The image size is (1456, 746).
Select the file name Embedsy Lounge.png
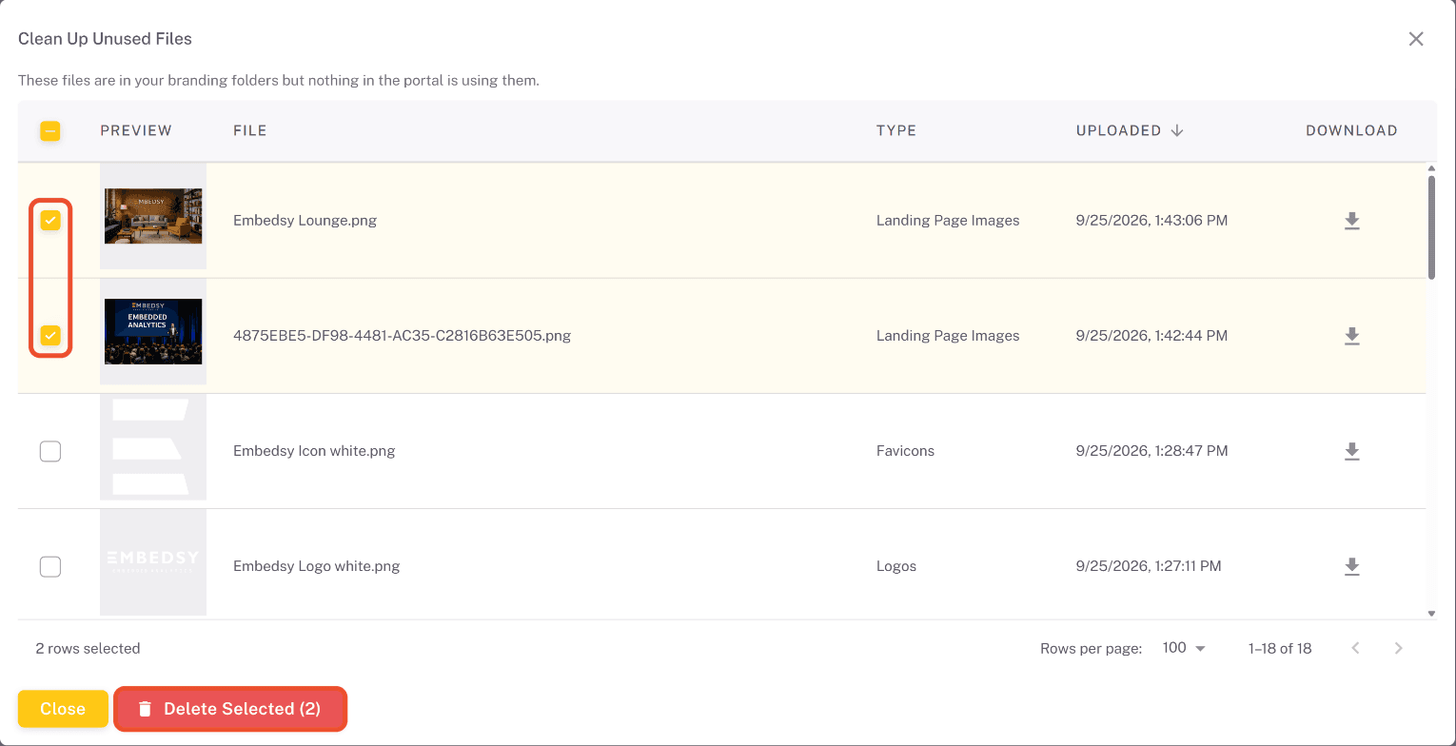click(305, 221)
